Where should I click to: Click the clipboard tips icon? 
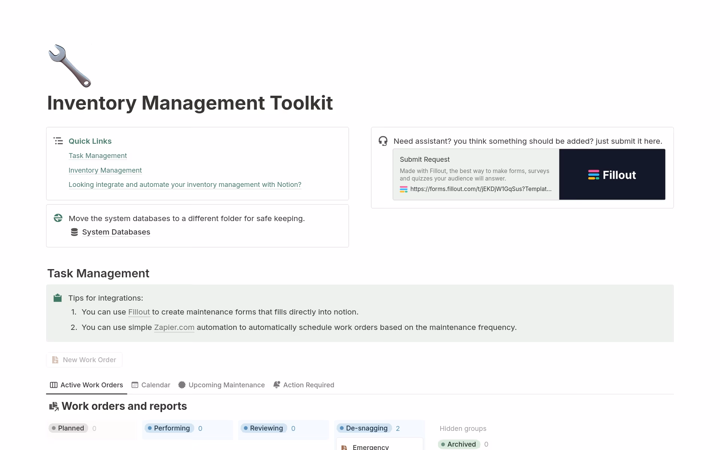click(57, 298)
